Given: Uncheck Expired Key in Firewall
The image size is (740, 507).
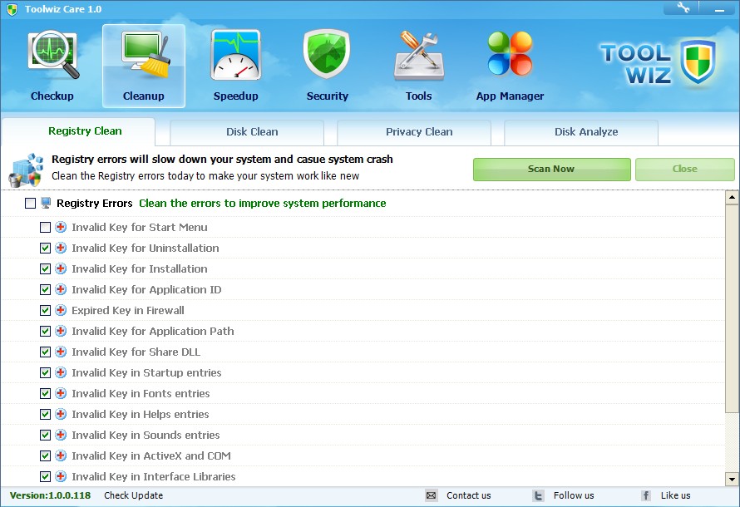Looking at the screenshot, I should 45,310.
